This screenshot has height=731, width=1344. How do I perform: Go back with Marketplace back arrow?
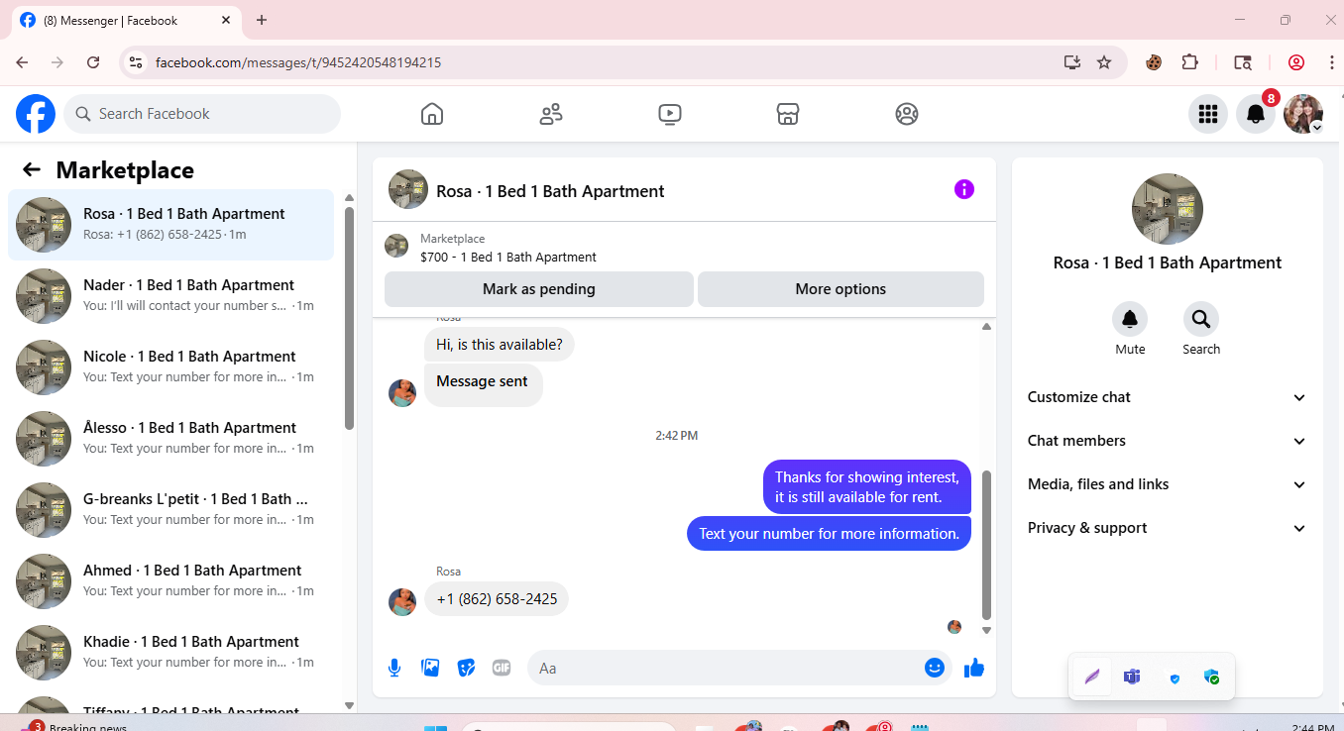(x=32, y=169)
